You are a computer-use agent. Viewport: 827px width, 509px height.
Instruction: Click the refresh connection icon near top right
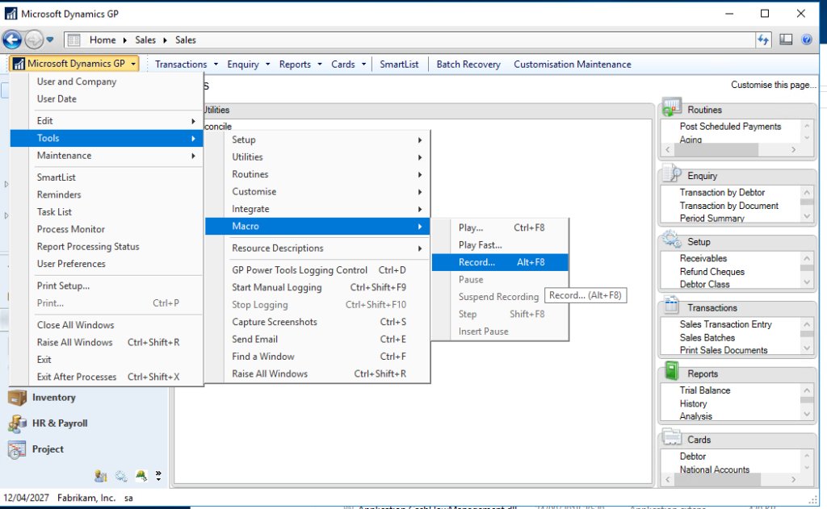[x=763, y=39]
